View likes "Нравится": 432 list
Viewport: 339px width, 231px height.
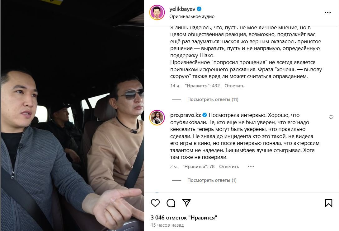202,86
